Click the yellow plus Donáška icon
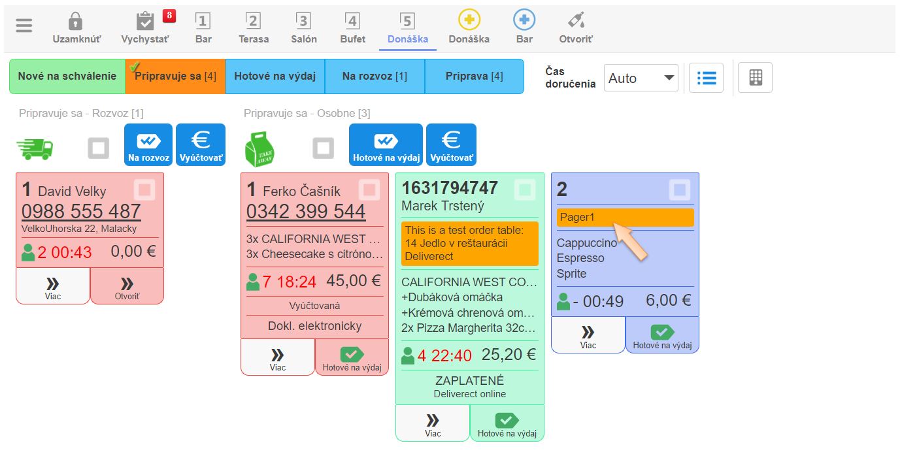 coord(469,20)
